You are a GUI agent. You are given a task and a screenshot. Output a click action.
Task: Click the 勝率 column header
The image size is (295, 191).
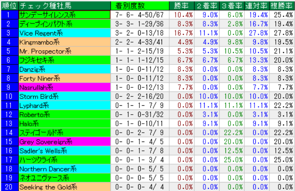point(182,6)
